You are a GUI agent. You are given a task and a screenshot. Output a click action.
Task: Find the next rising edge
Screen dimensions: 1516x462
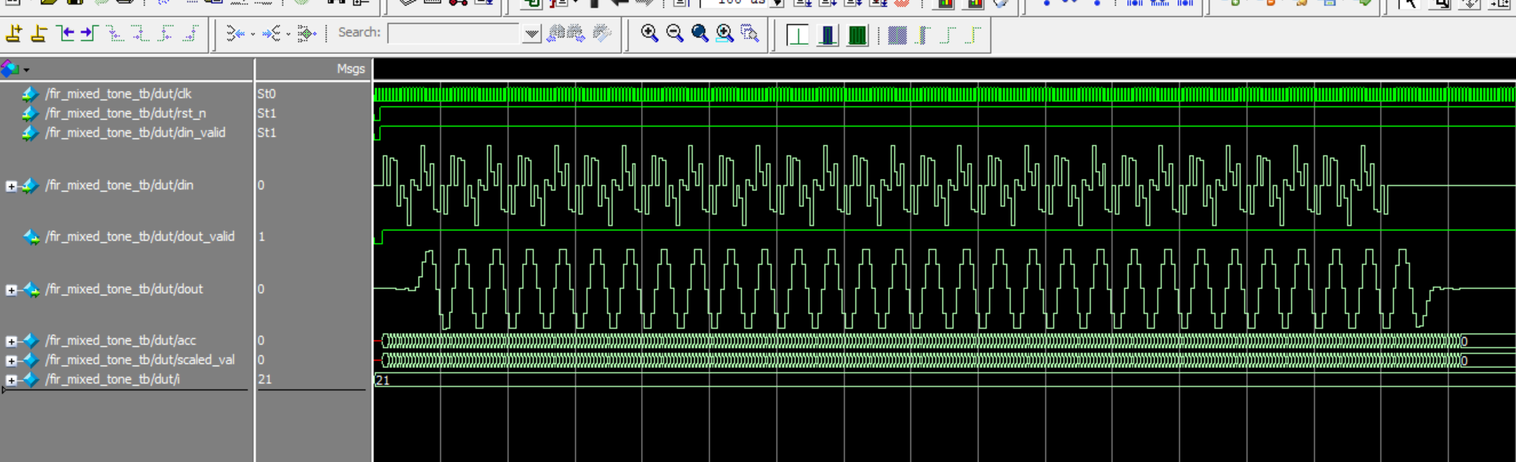point(191,33)
